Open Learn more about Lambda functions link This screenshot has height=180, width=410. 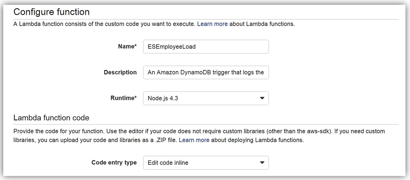point(212,24)
